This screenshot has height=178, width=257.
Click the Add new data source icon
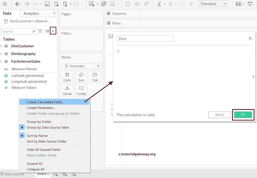click(56, 4)
